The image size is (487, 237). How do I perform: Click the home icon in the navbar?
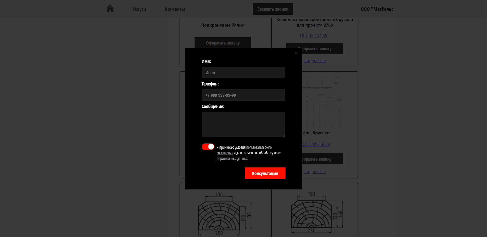(110, 9)
